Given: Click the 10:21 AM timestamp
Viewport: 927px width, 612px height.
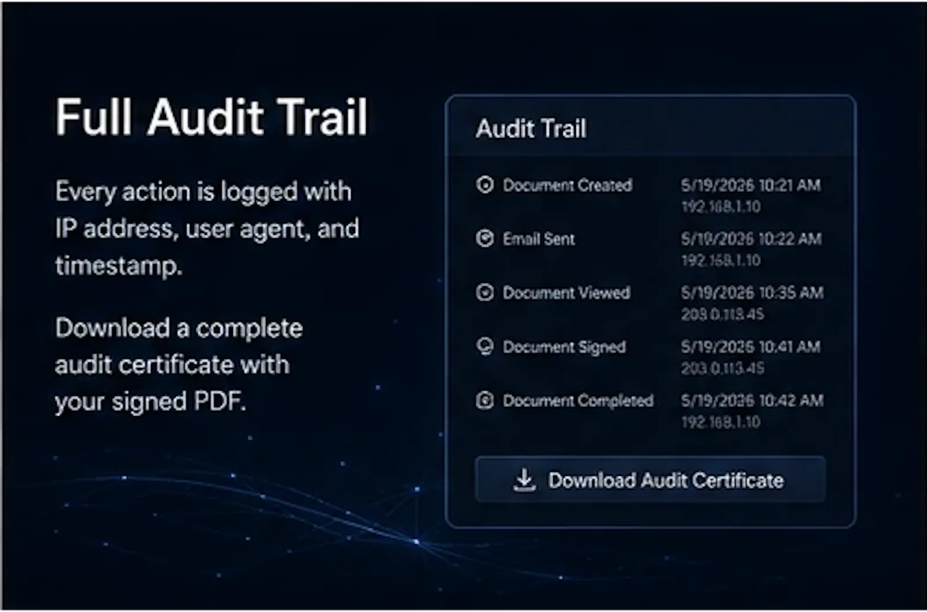Looking at the screenshot, I should 751,185.
